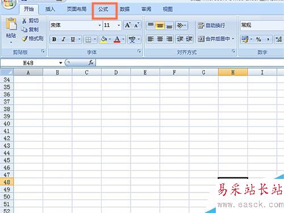The height and width of the screenshot is (213, 284).
Task: Toggle Italic formatting
Action: point(64,39)
